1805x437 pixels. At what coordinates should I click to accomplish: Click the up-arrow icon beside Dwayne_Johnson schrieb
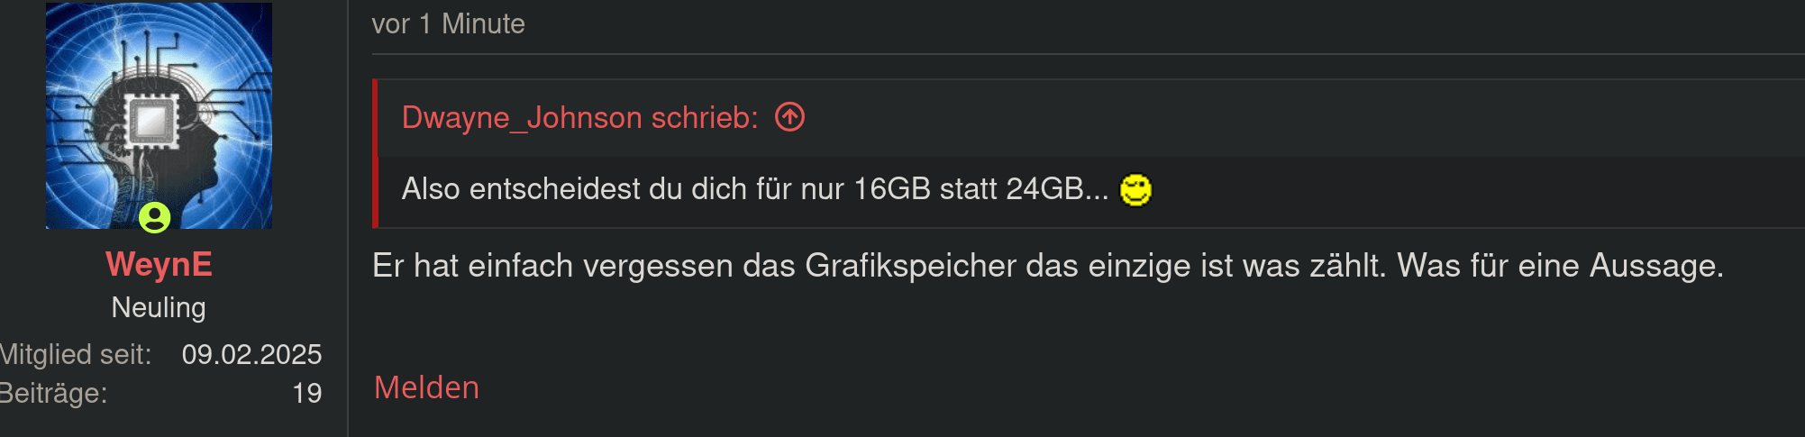789,117
